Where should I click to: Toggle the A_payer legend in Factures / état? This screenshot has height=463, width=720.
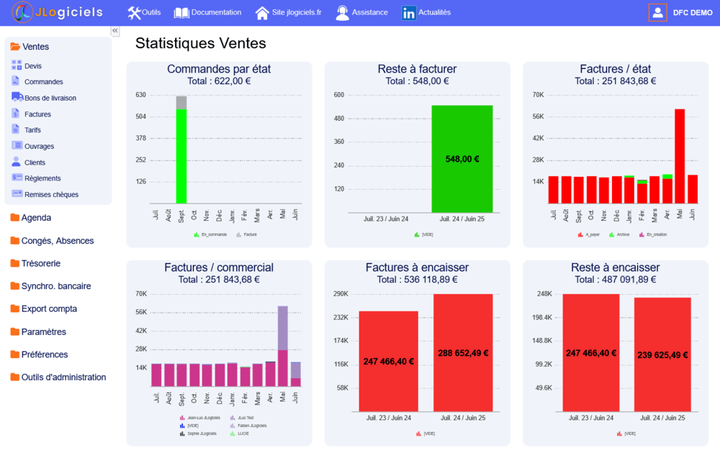coord(589,234)
